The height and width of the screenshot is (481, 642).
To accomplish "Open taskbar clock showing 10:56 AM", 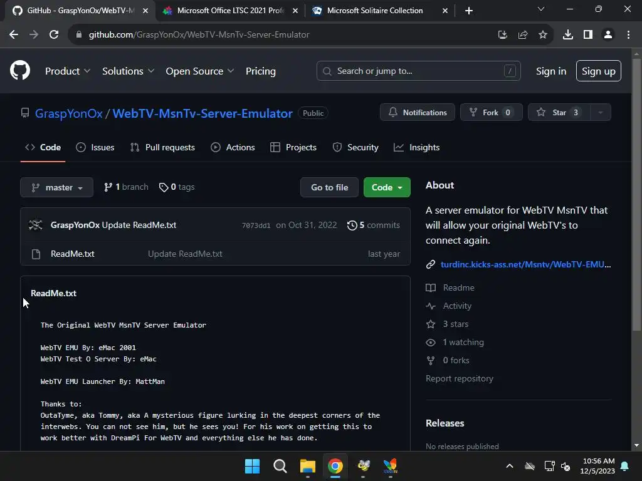I will pos(597,466).
